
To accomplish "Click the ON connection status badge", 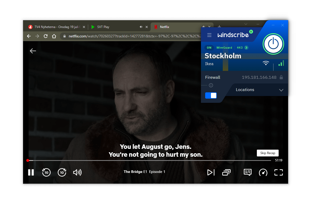I will point(209,48).
